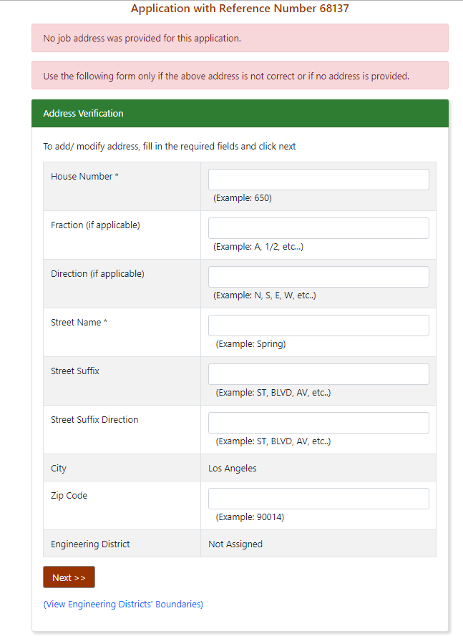
Task: Open the Engineering Districts' Boundaries link
Action: coord(122,604)
